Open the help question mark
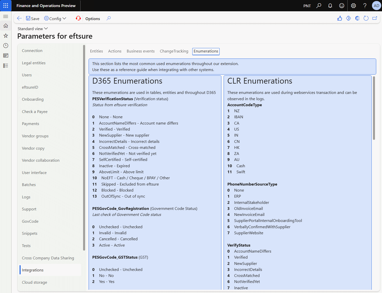 pyautogui.click(x=365, y=6)
